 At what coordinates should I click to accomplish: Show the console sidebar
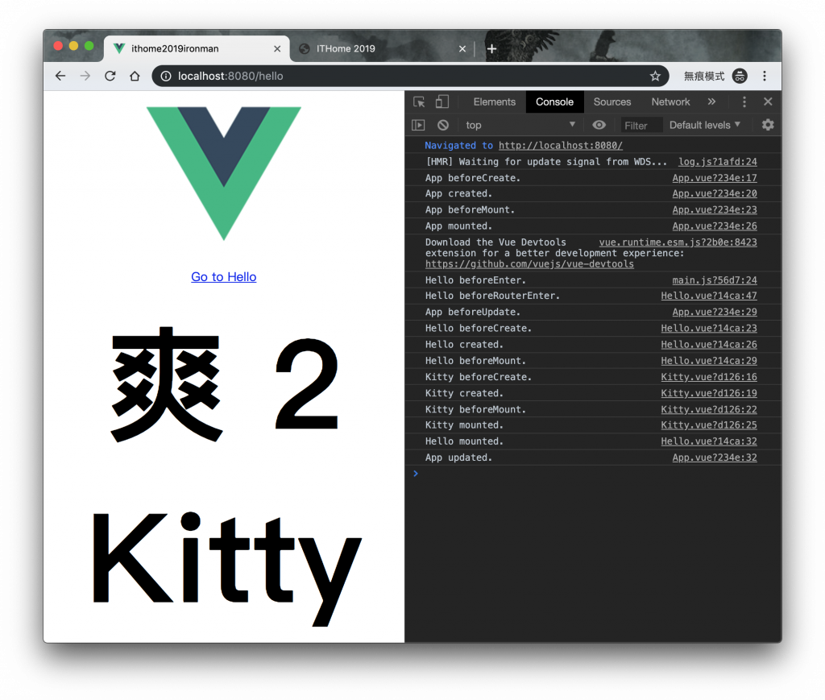(418, 125)
